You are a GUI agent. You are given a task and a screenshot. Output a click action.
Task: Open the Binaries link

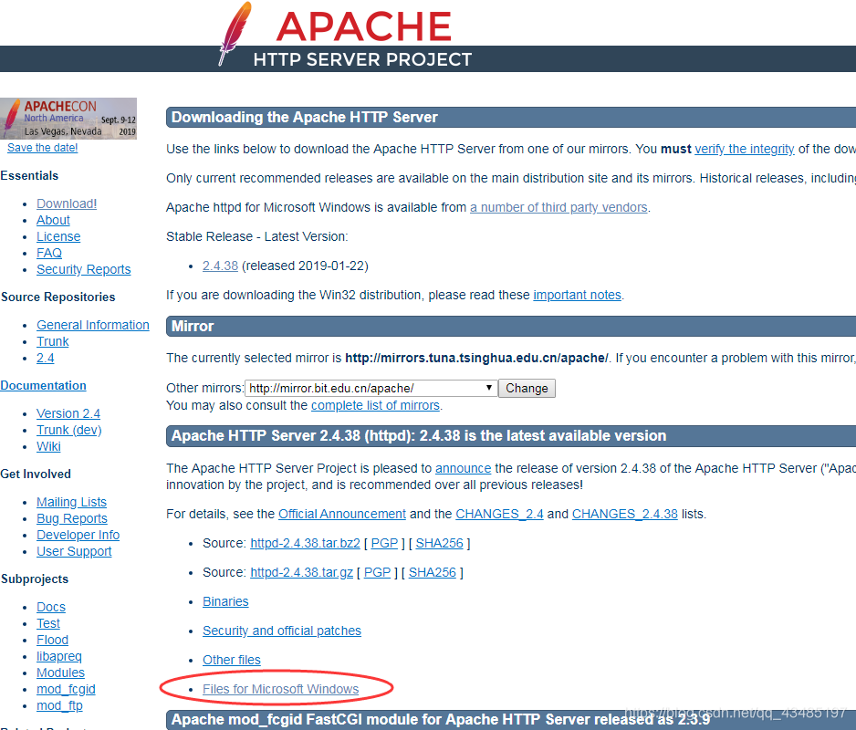coord(225,601)
